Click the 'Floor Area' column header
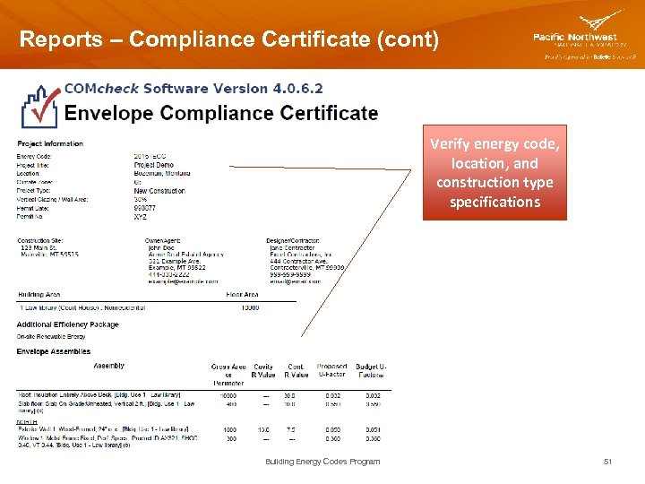This screenshot has width=645, height=484. [242, 295]
